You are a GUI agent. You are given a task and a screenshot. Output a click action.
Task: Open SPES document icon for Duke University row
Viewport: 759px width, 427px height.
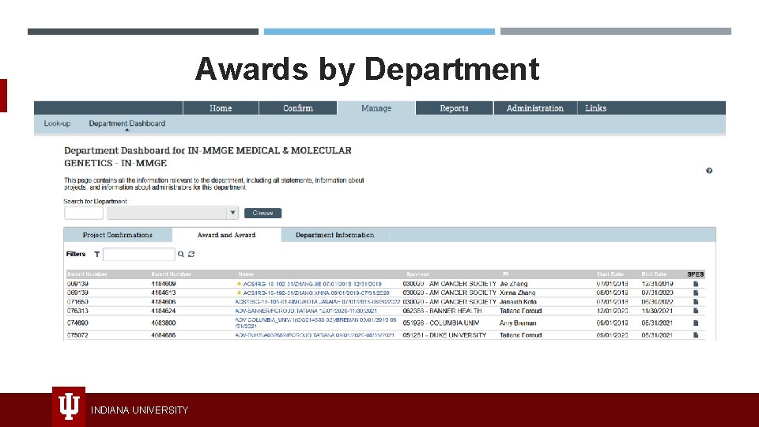pyautogui.click(x=696, y=335)
